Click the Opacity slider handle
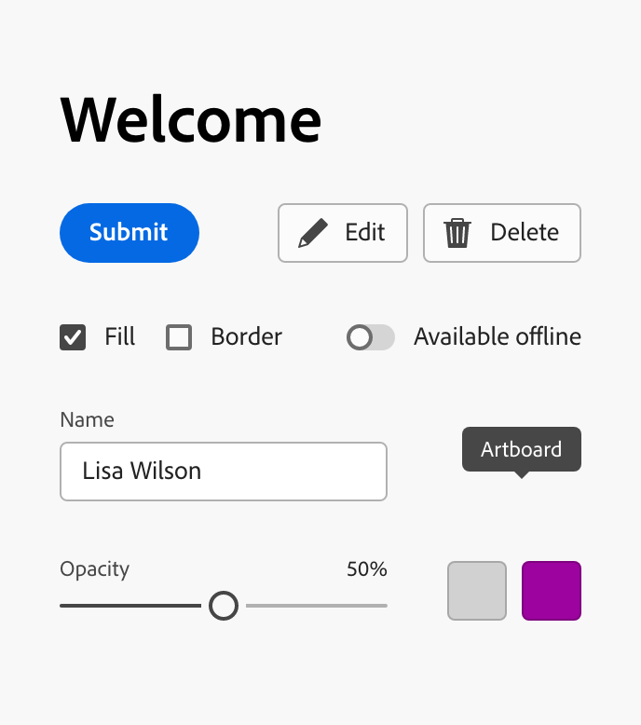 coord(224,606)
